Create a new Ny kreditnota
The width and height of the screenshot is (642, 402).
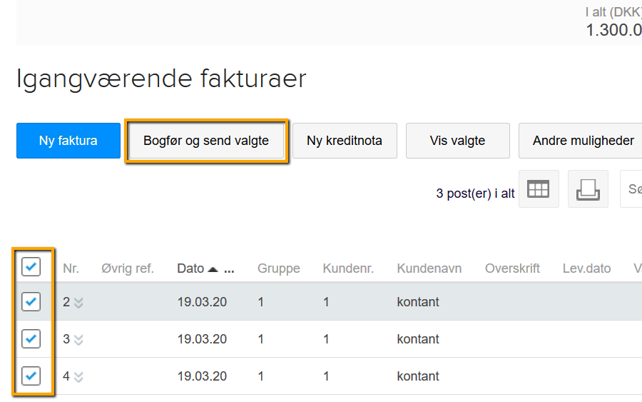coord(345,141)
